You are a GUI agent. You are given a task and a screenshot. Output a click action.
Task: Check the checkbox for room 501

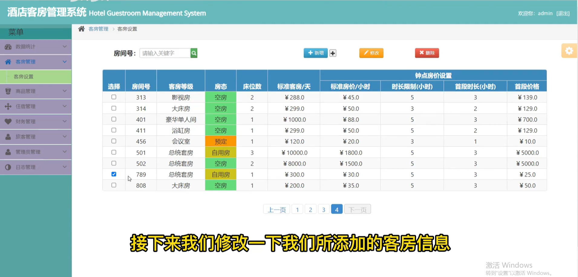click(114, 152)
